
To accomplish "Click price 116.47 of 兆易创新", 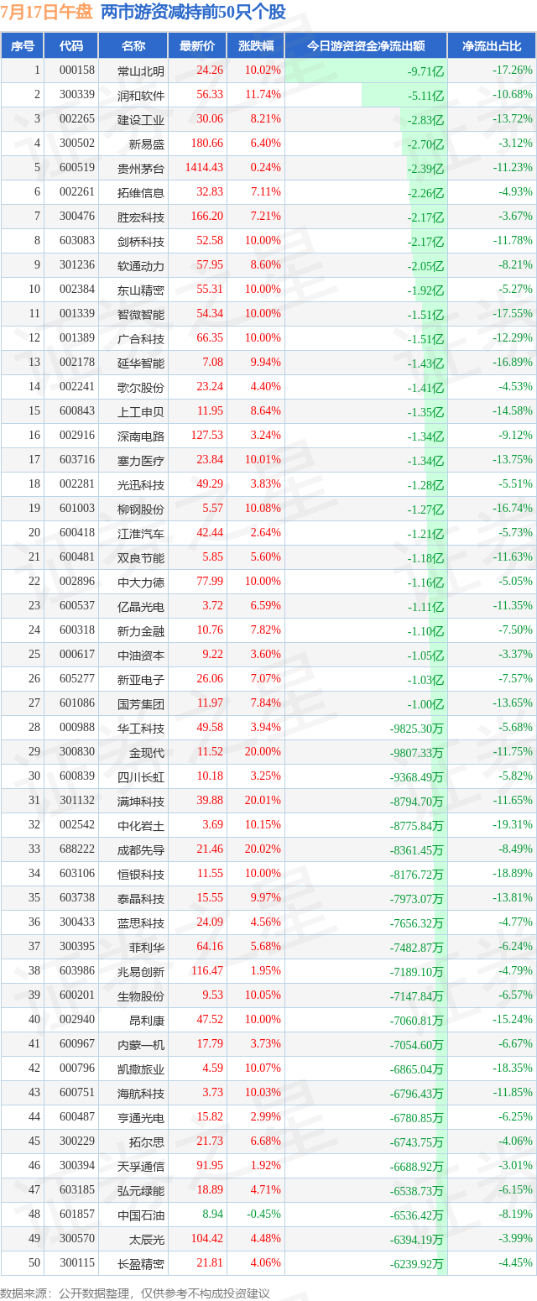I will point(207,971).
